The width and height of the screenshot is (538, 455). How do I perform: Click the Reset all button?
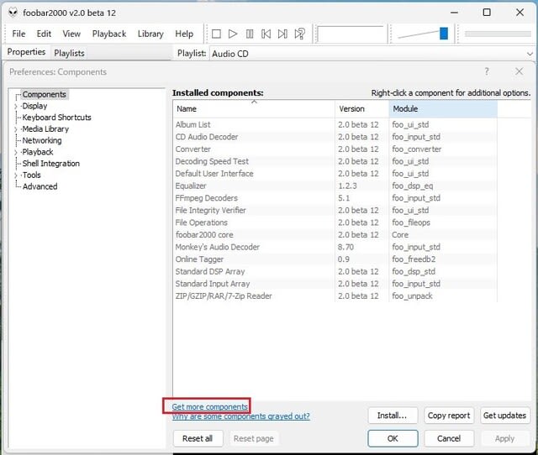(198, 438)
